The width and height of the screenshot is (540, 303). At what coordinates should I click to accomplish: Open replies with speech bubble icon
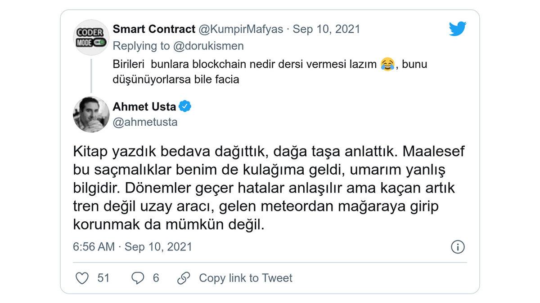tap(138, 278)
